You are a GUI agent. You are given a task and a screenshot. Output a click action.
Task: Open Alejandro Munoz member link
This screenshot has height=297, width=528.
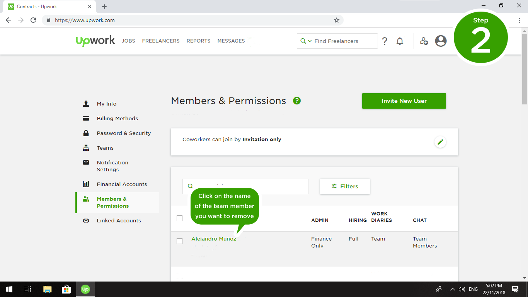click(x=214, y=239)
